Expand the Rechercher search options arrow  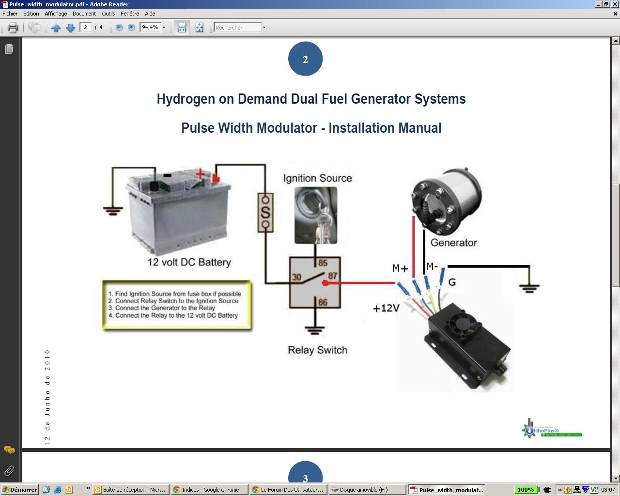(x=264, y=28)
